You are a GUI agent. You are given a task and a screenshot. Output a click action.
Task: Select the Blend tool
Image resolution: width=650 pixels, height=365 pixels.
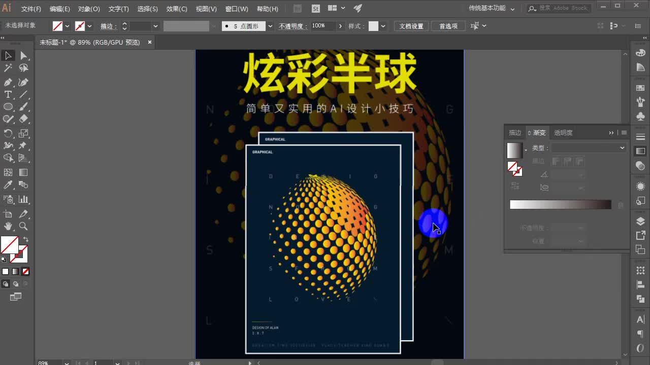pos(23,185)
